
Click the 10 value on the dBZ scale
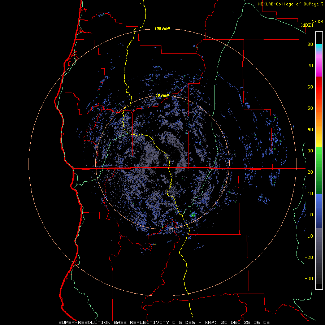(310, 194)
